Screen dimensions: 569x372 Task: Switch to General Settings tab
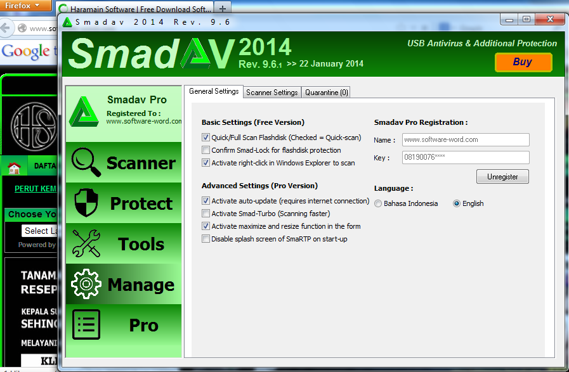214,91
